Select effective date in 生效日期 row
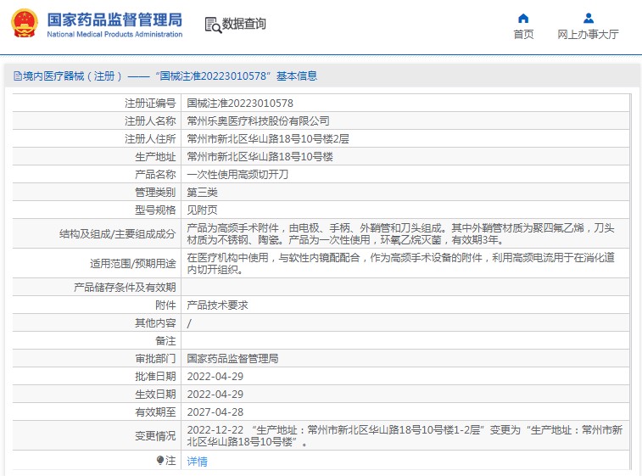The width and height of the screenshot is (642, 476). 215,394
